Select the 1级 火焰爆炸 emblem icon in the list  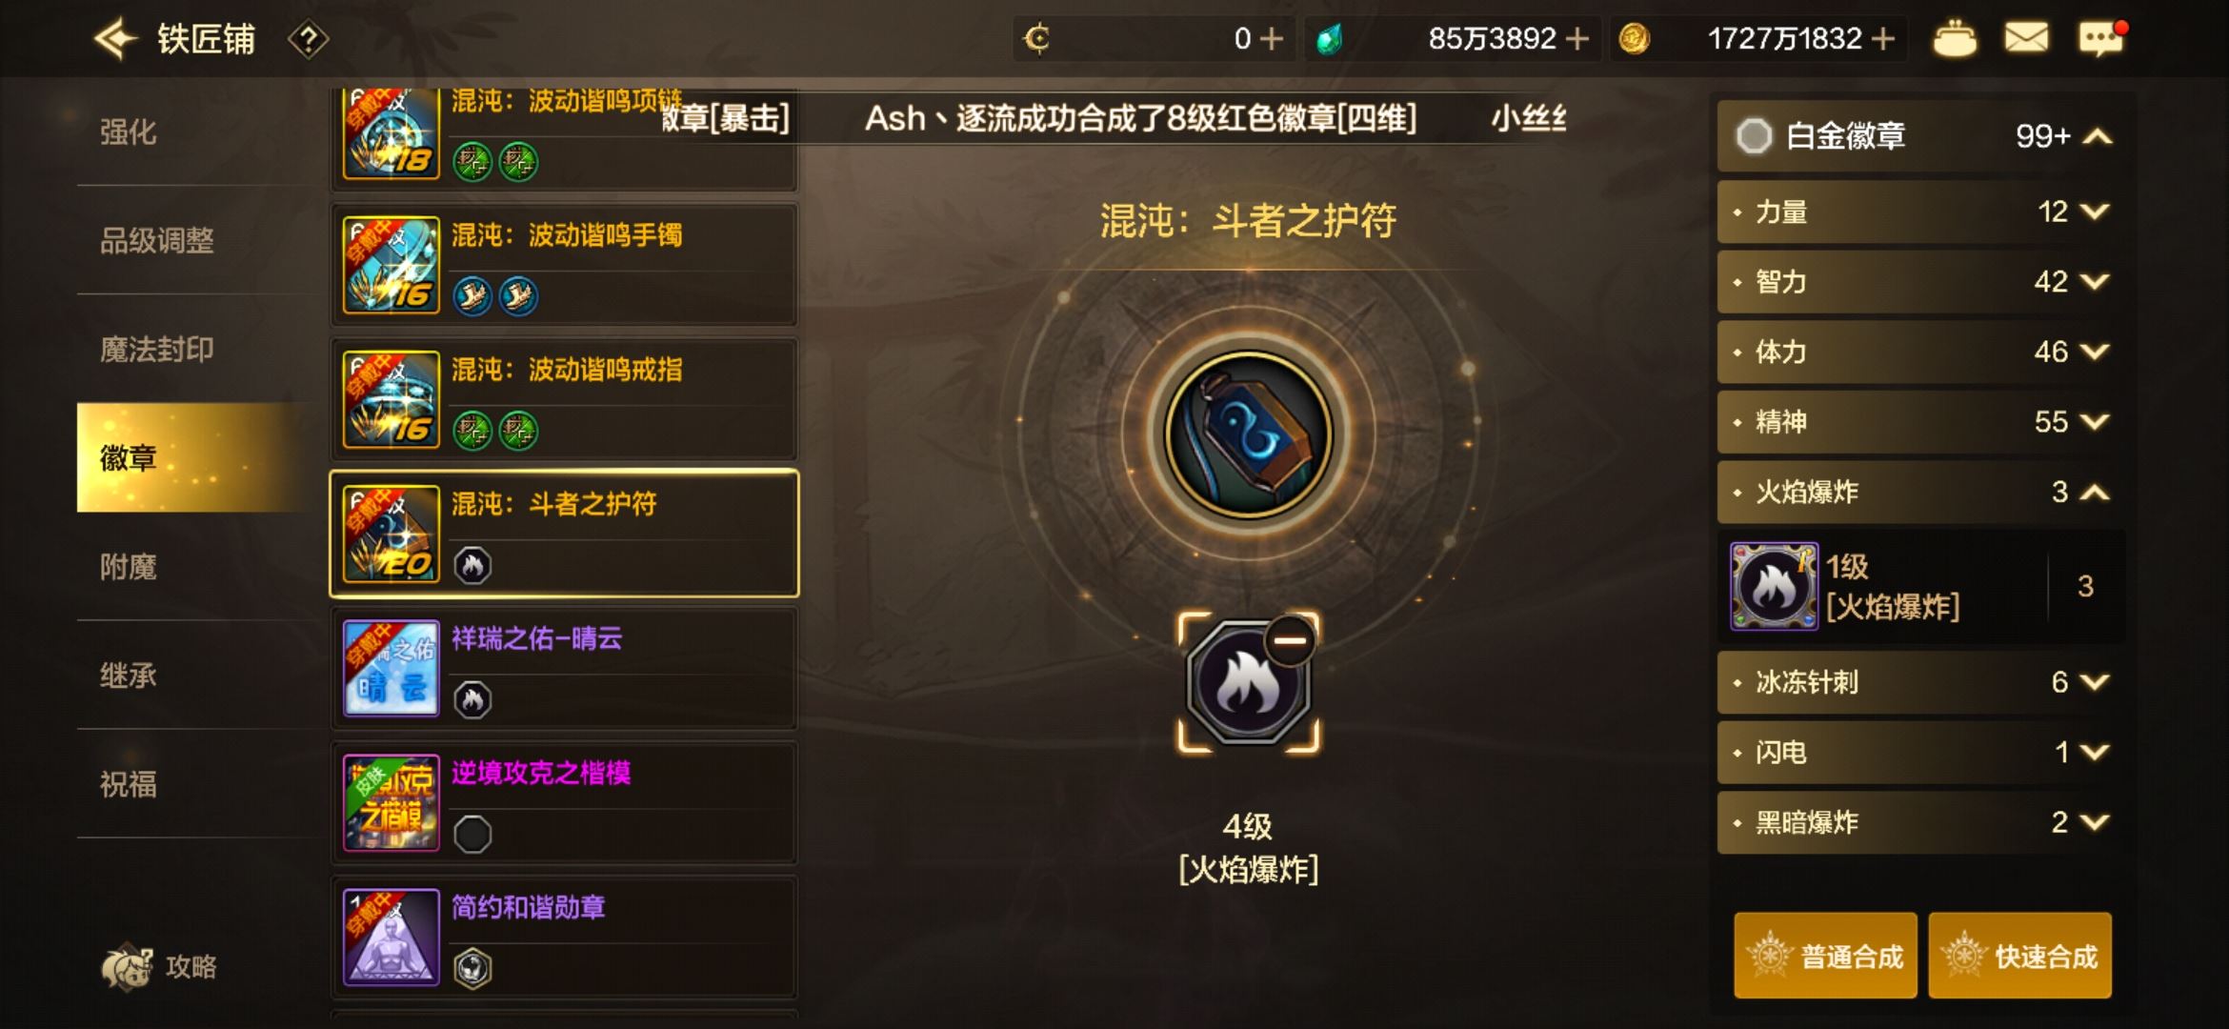pyautogui.click(x=1774, y=586)
